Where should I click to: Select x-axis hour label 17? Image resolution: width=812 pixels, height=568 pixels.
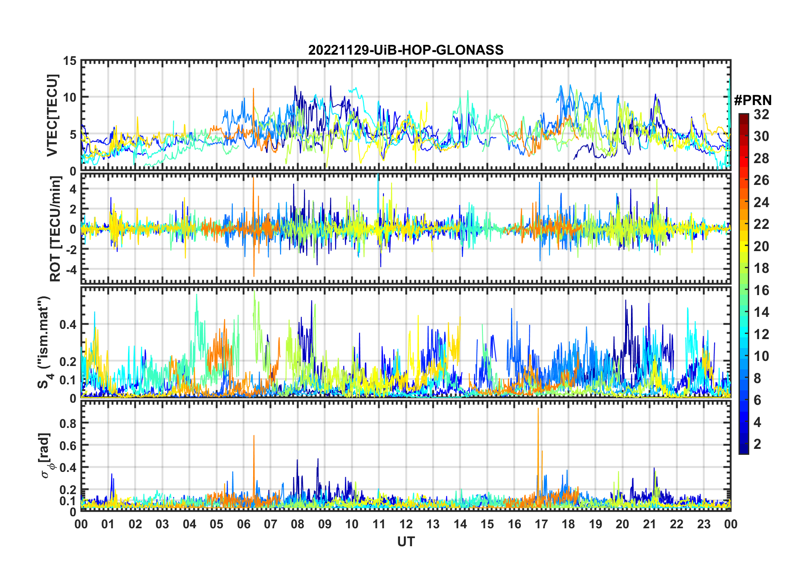(541, 524)
